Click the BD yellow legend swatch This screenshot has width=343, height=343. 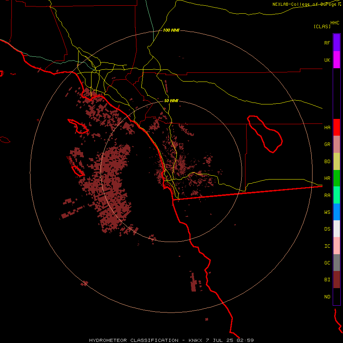(337, 162)
